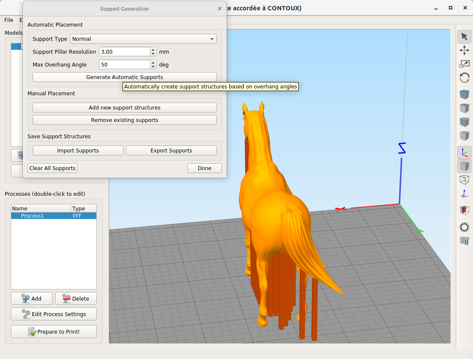Image resolution: width=473 pixels, height=359 pixels.
Task: Click the support structures toolbar icon
Action: [464, 240]
